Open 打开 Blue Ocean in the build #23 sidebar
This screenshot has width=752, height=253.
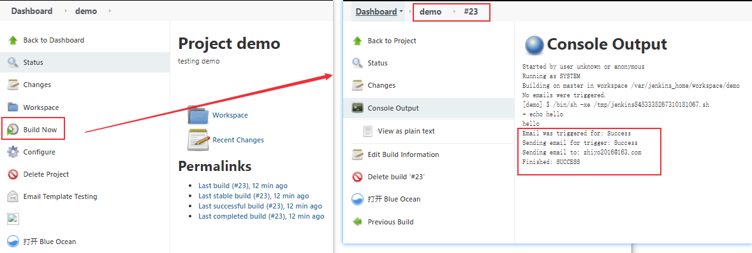[x=394, y=200]
